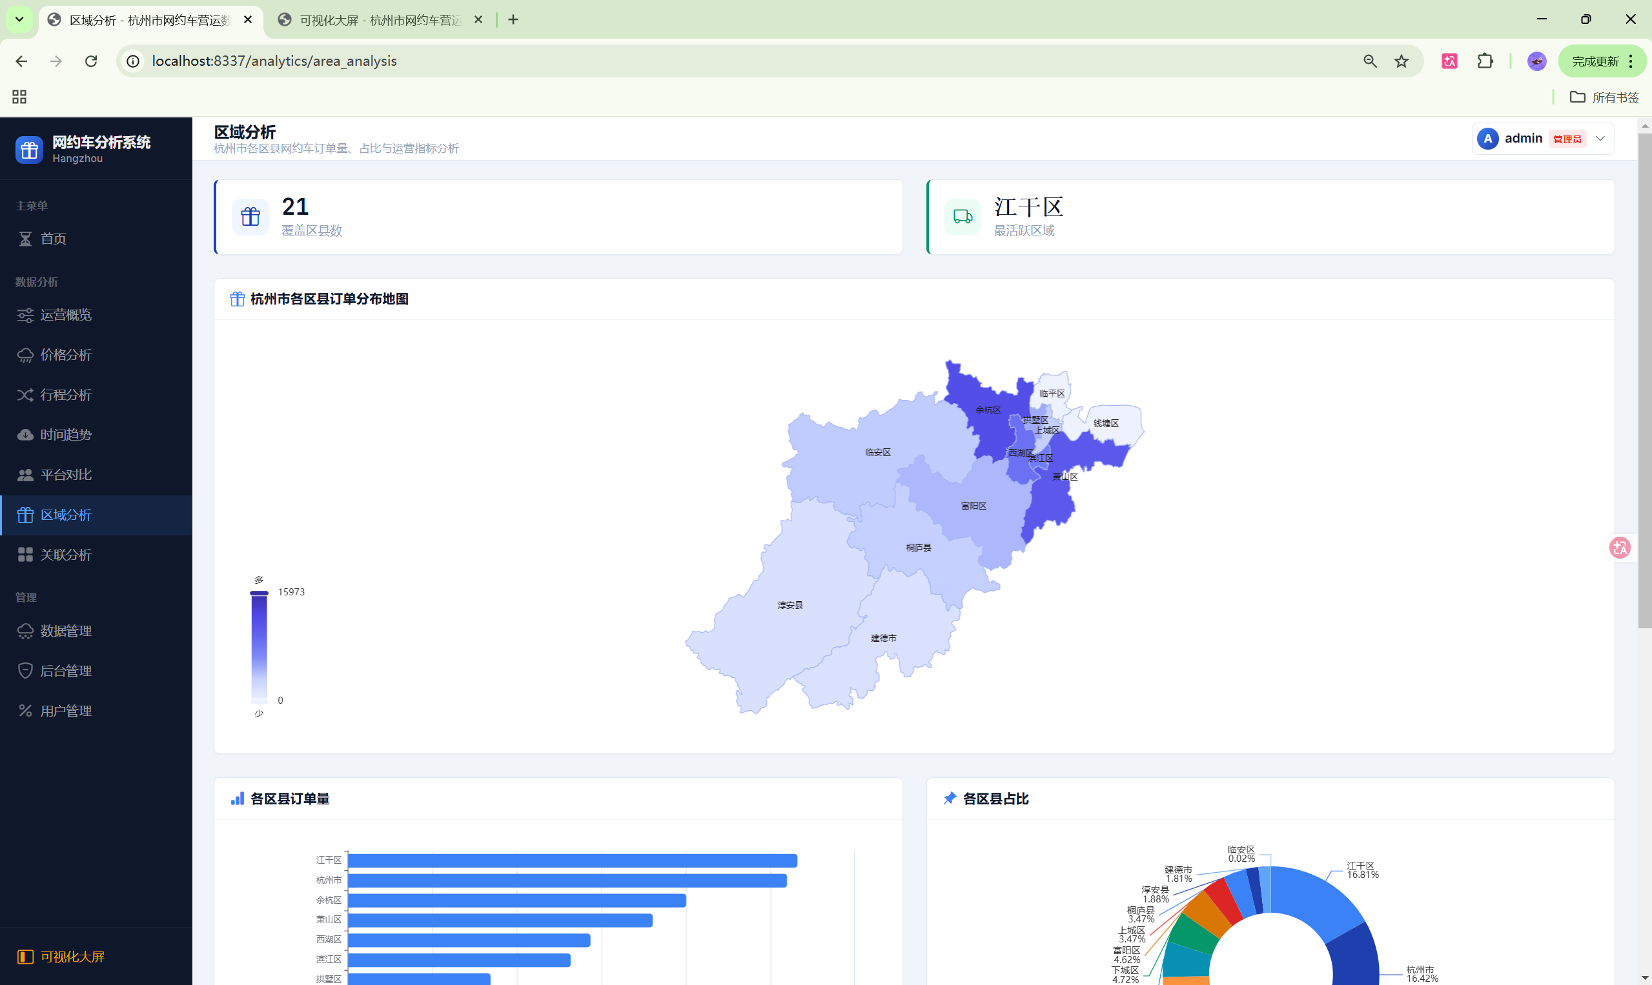The height and width of the screenshot is (985, 1652).
Task: Switch to the 可视化大屏 browser tab
Action: click(379, 20)
